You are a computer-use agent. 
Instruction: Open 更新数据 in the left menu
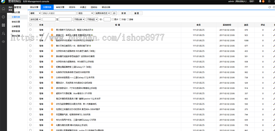point(16,31)
